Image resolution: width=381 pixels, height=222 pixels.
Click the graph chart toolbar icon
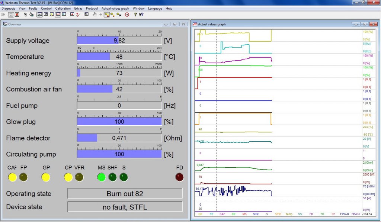(x=58, y=15)
